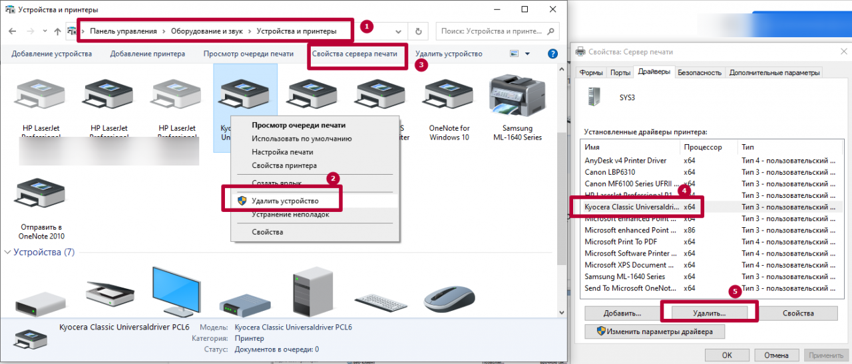Click the address bar location icon
This screenshot has height=364, width=852.
(73, 31)
